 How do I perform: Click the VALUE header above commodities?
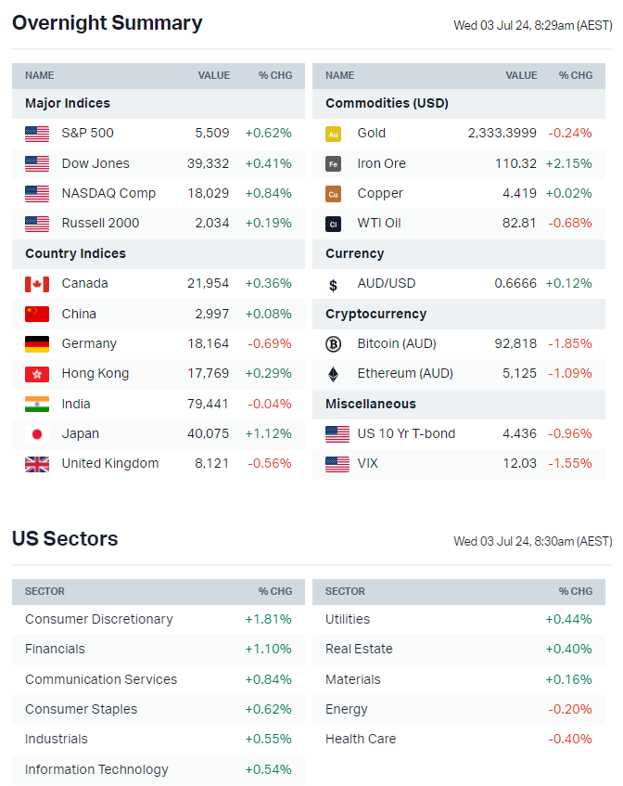pos(521,76)
